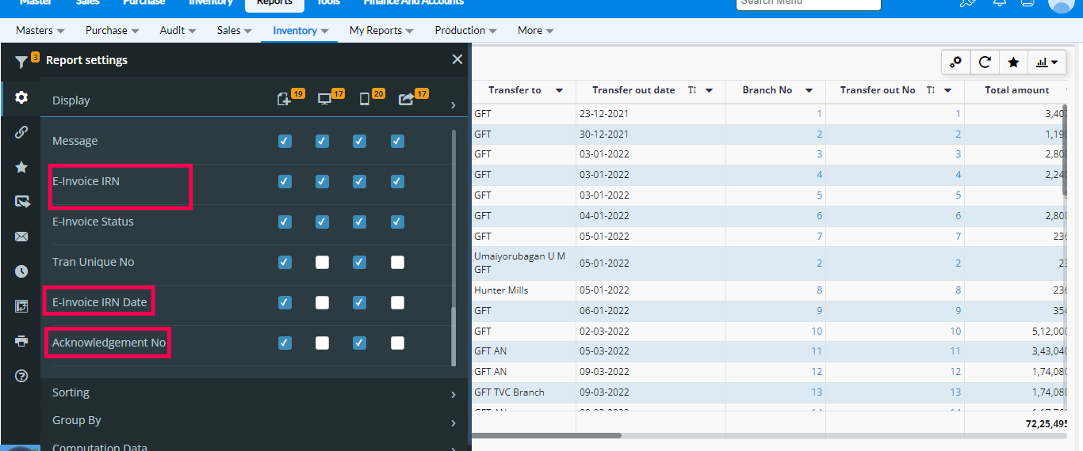The height and width of the screenshot is (451, 1083).
Task: Close the Report settings panel
Action: click(457, 59)
